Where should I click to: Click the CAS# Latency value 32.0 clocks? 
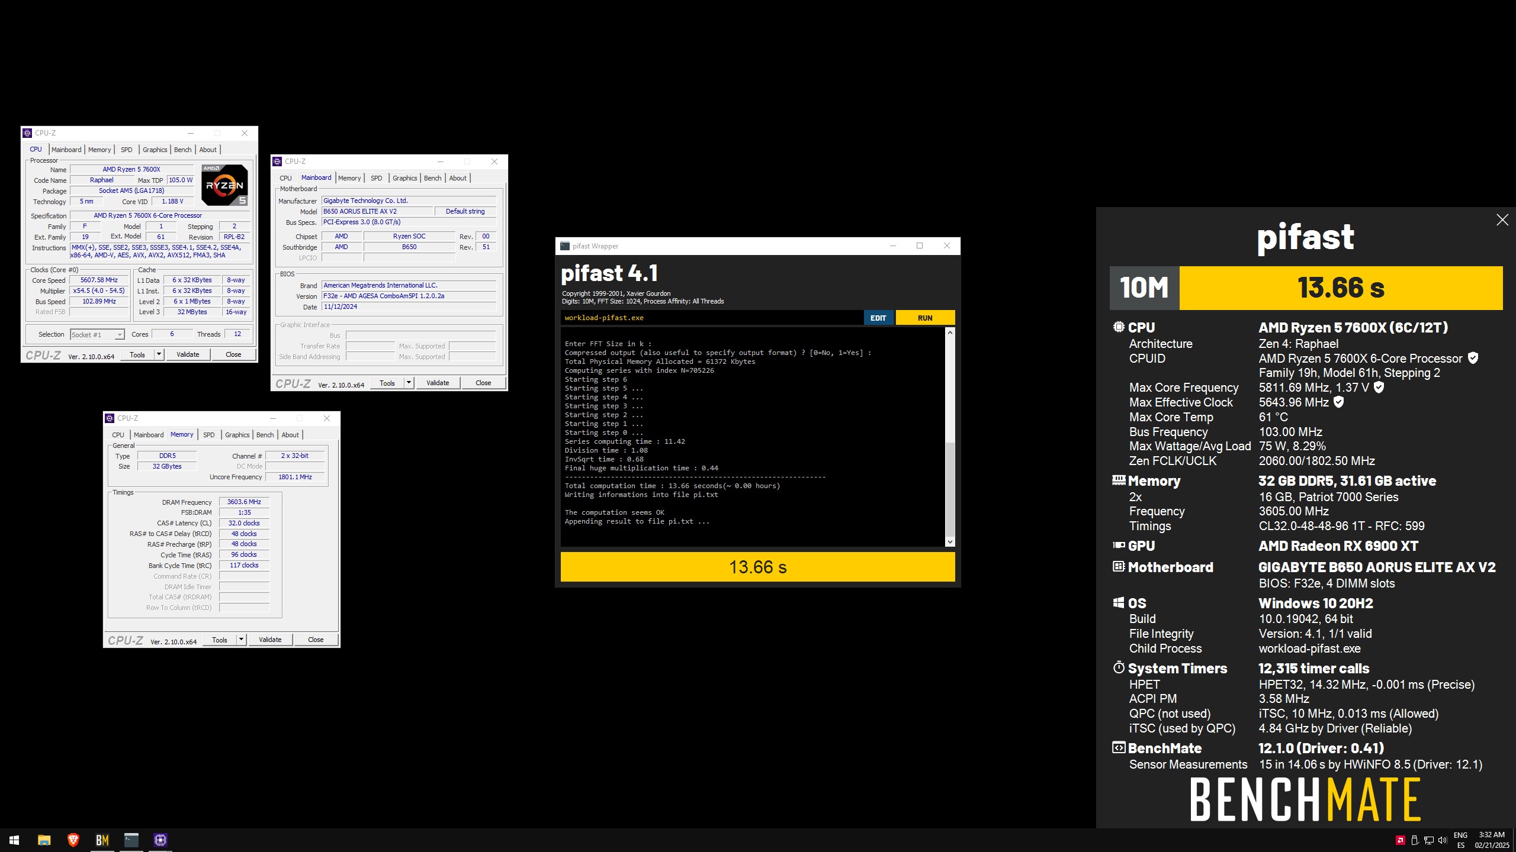click(x=244, y=523)
